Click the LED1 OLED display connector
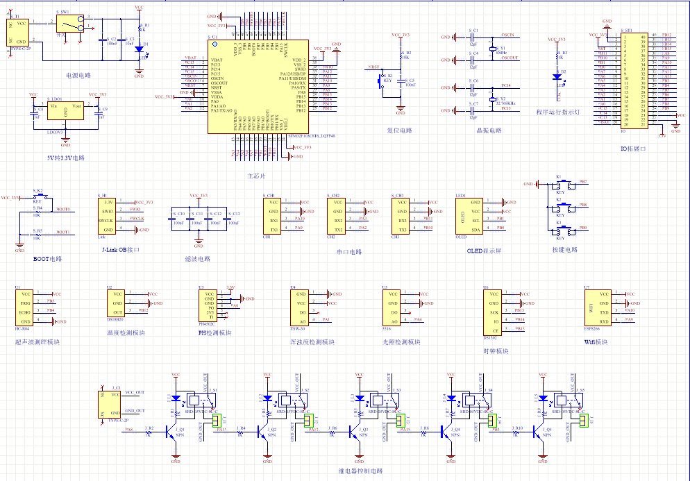This screenshot has width=690, height=481. click(469, 216)
